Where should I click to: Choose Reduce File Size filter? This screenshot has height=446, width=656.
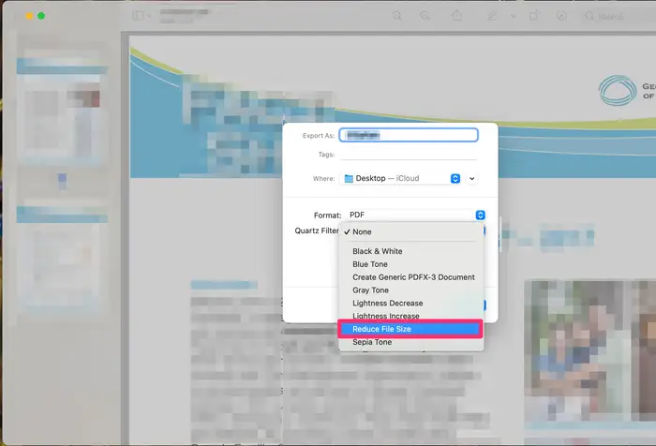click(x=410, y=329)
